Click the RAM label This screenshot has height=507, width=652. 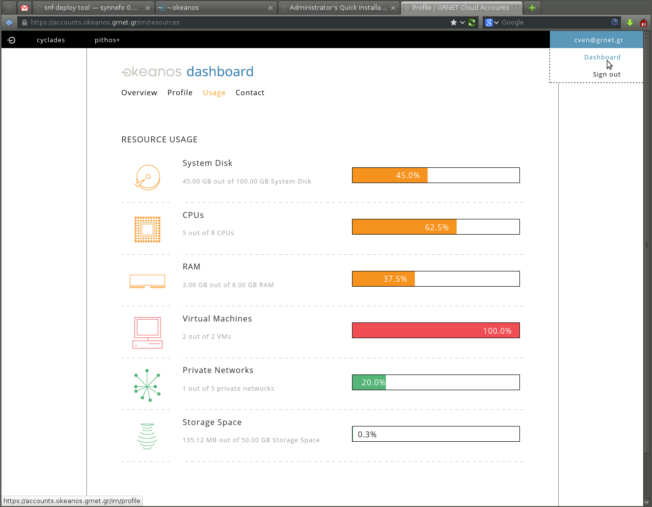pos(191,267)
